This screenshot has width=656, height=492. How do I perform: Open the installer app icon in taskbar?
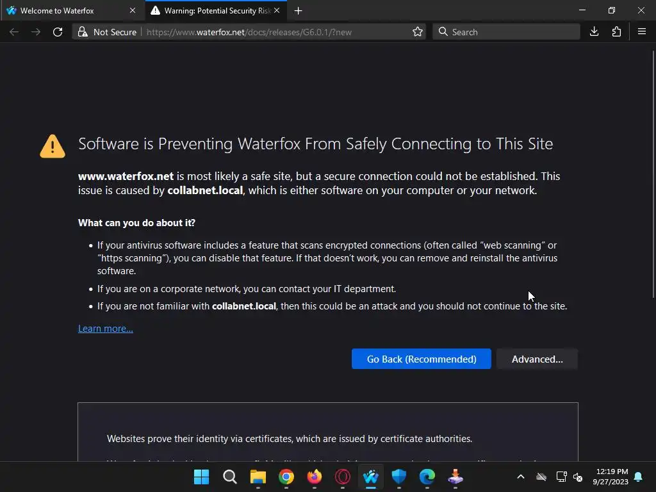[x=455, y=477]
